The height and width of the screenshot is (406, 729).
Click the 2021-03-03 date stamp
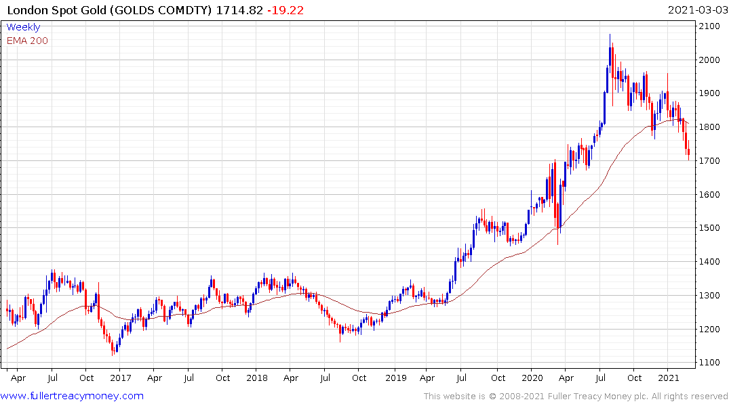tap(697, 10)
